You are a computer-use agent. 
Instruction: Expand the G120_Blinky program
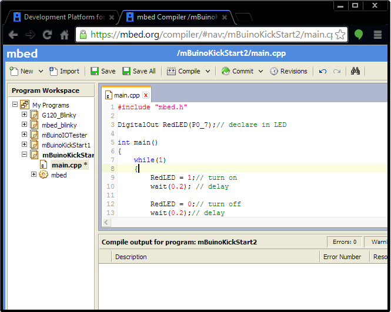point(24,115)
